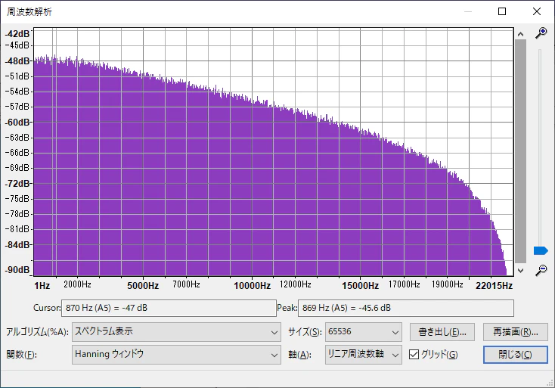Click the maximize window button
The image size is (555, 388).
[502, 11]
